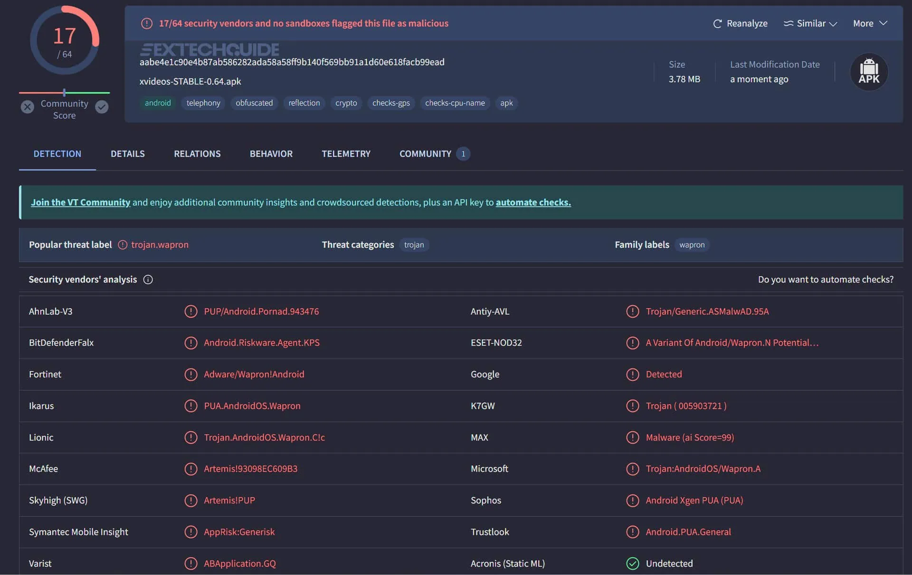
Task: Click the obfuscated tag
Action: (x=254, y=103)
